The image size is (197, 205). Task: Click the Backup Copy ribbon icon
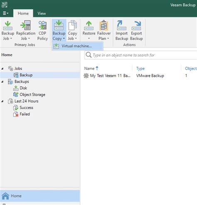59,25
